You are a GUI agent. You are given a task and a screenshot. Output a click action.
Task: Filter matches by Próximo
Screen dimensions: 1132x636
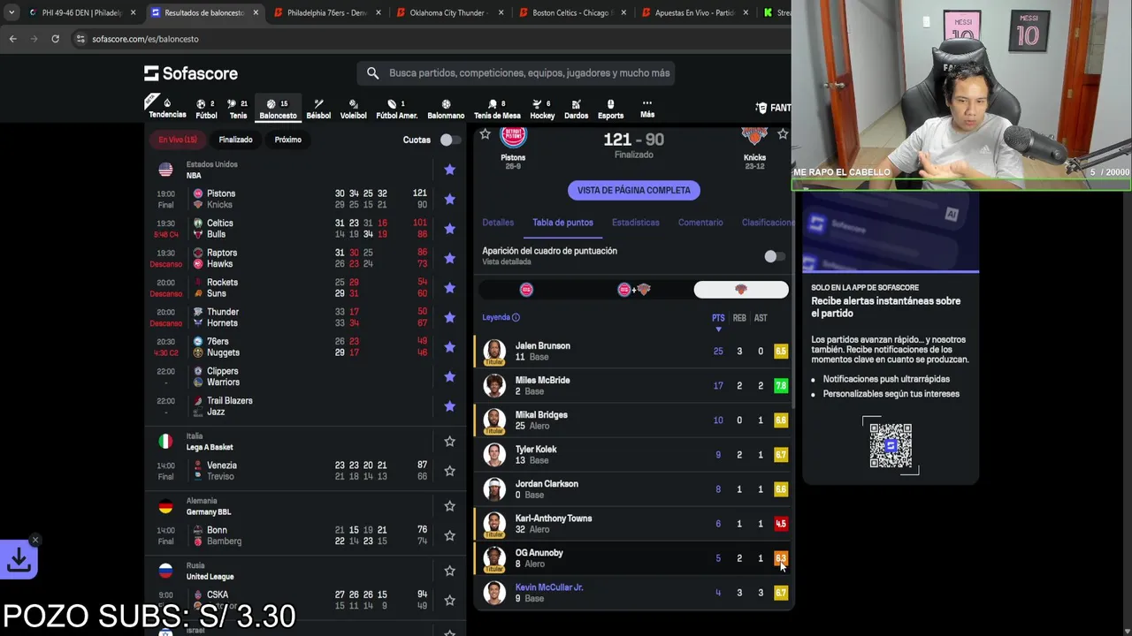pyautogui.click(x=287, y=140)
